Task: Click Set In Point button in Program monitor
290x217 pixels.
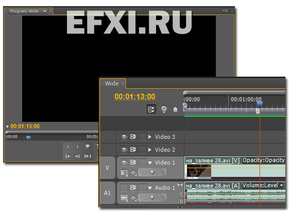Action: click(x=68, y=147)
